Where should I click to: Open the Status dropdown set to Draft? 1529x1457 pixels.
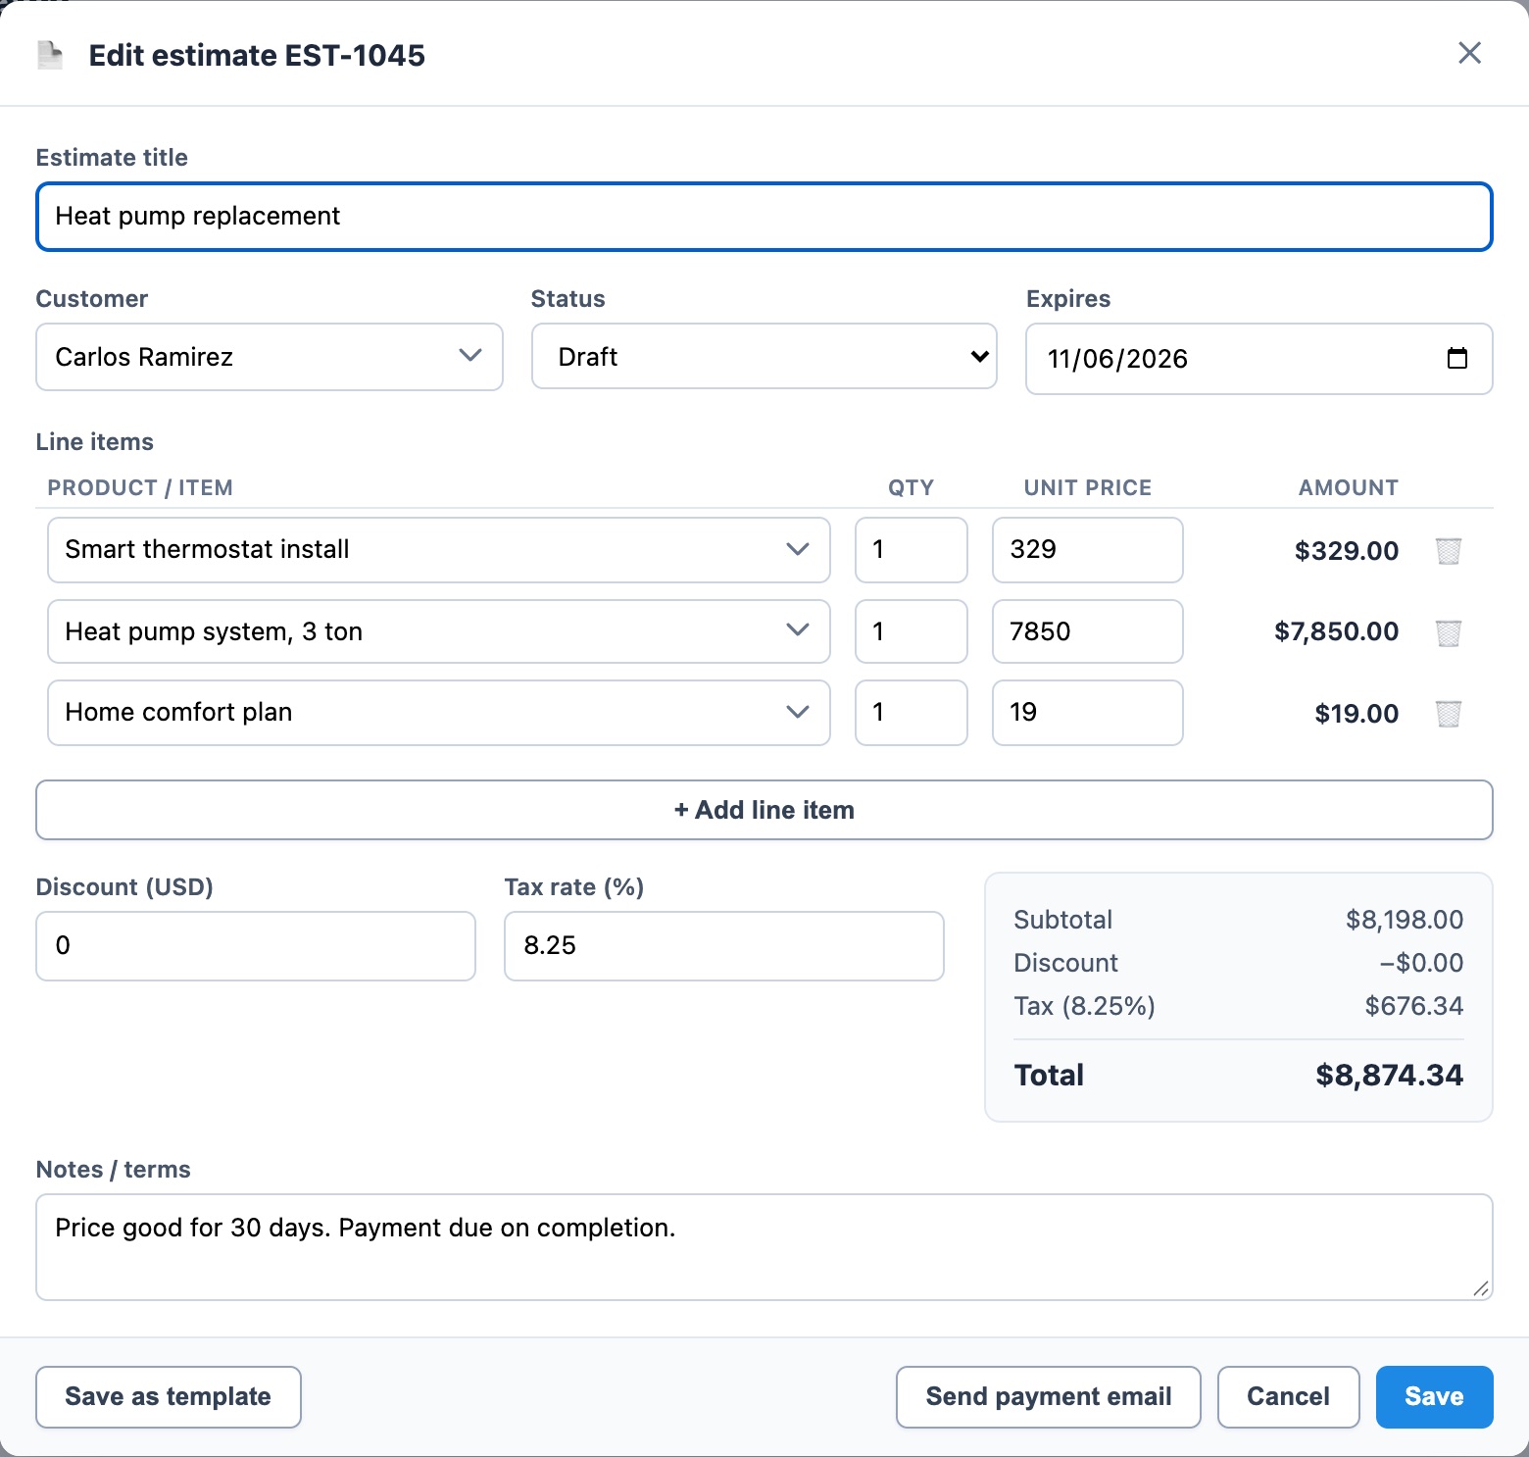tap(764, 357)
